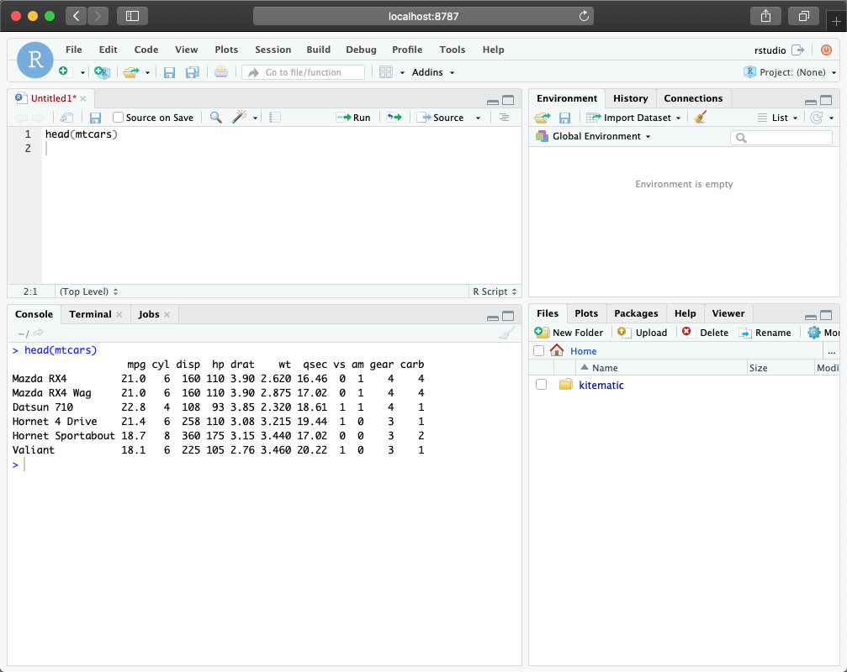Click the Go to file/function field
Image resolution: width=847 pixels, height=672 pixels.
pyautogui.click(x=304, y=72)
